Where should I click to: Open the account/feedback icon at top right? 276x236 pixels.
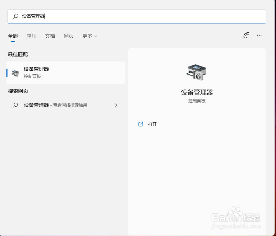(246, 35)
